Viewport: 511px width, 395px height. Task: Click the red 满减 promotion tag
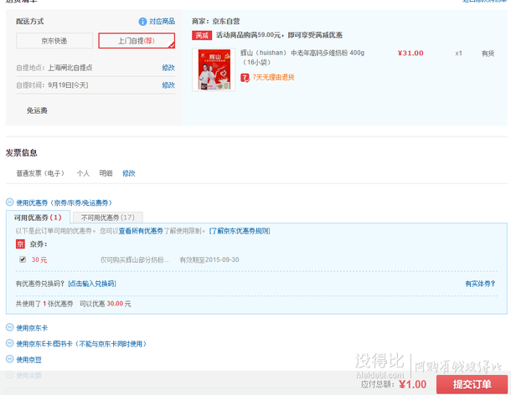[x=202, y=35]
